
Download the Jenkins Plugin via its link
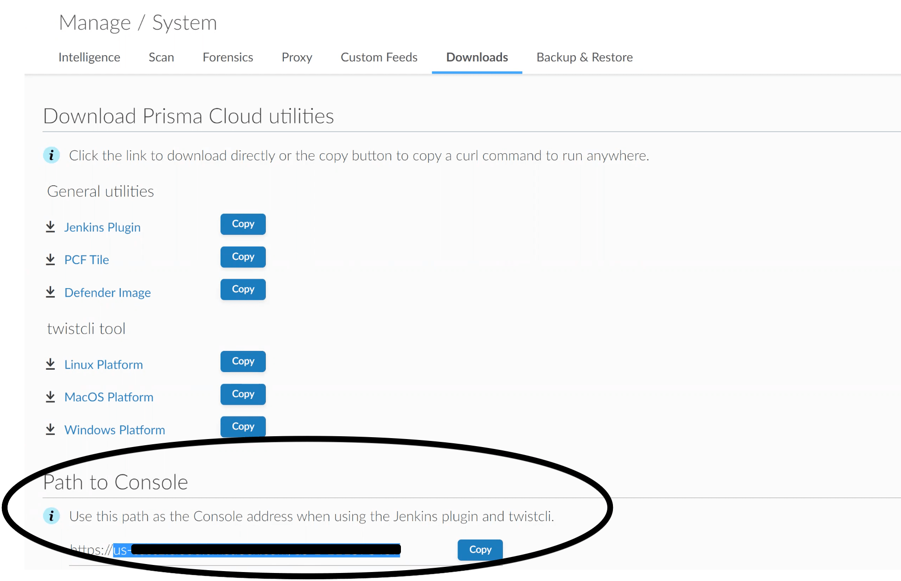tap(102, 227)
